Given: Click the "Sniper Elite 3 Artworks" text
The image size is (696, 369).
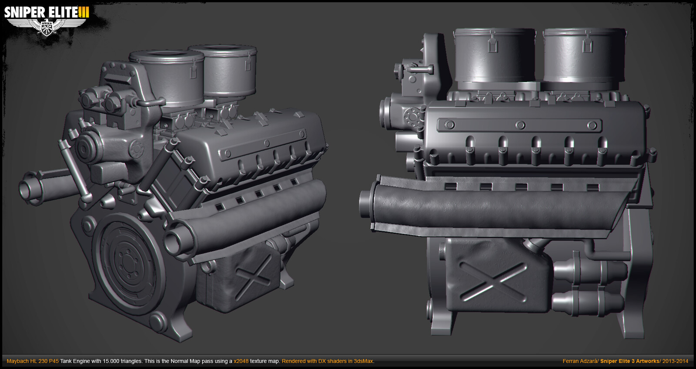Looking at the screenshot, I should tap(630, 361).
